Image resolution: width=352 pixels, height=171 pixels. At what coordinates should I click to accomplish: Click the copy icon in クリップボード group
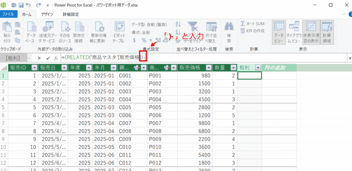tap(17, 40)
